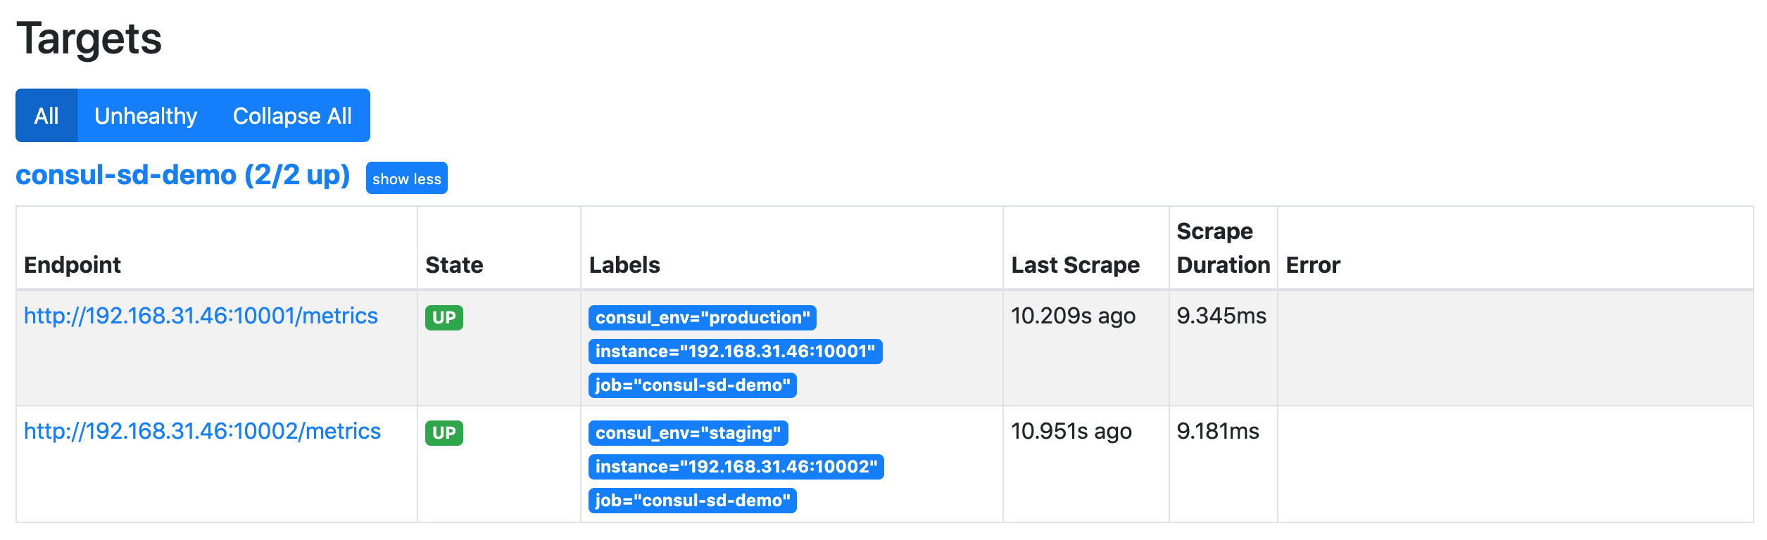Click the consul_env="staging" label badge
Screen dimensions: 1767x540
688,433
